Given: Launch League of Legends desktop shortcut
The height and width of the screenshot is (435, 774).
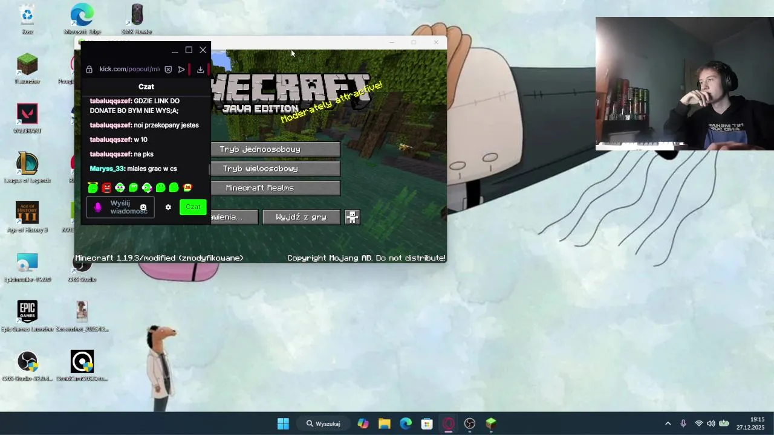Looking at the screenshot, I should click(27, 168).
